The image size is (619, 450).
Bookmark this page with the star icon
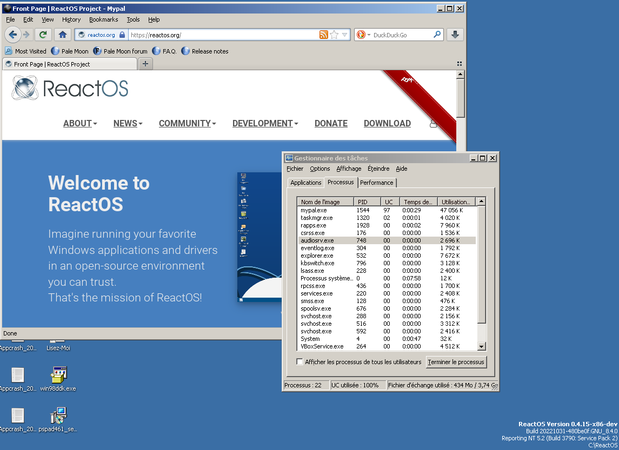coord(334,35)
